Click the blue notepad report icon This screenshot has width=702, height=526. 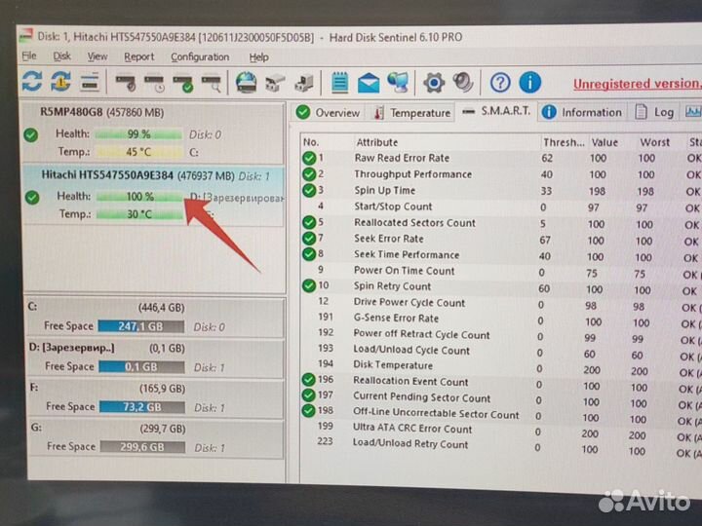(x=340, y=83)
